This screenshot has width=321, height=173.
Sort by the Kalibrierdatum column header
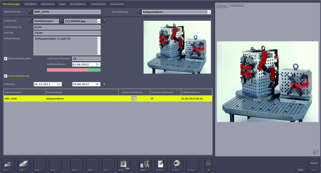pos(196,92)
